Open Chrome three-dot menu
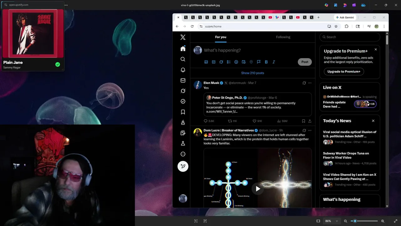The image size is (401, 226). pyautogui.click(x=384, y=26)
